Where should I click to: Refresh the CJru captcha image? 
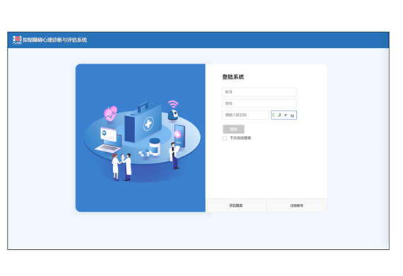pyautogui.click(x=284, y=115)
